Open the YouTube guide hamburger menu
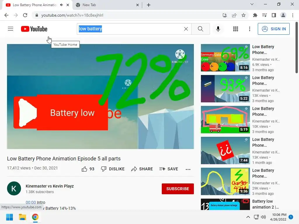 click(x=11, y=29)
